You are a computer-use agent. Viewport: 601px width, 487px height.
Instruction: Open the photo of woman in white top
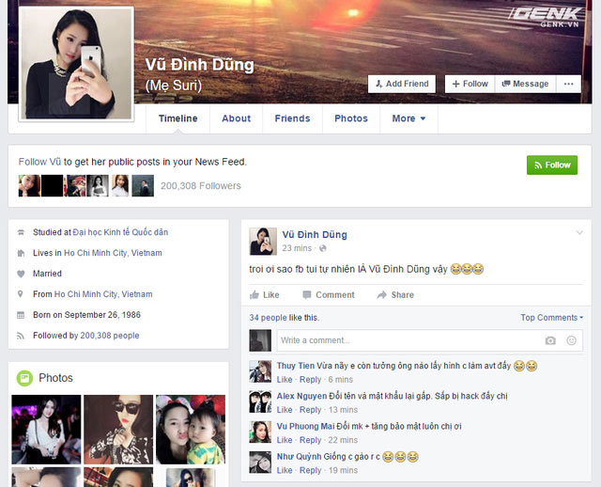46,430
